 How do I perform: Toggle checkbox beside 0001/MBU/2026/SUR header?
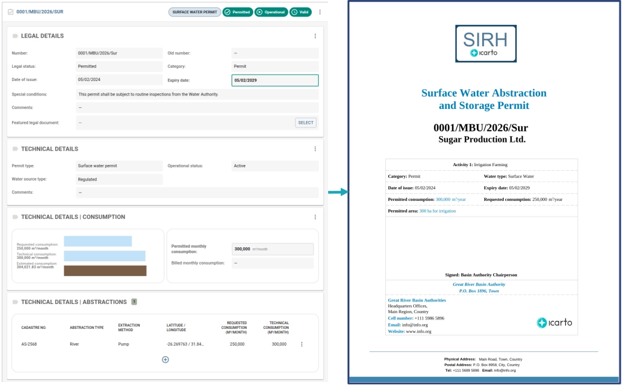[x=11, y=12]
